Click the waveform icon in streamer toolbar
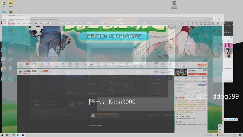This screenshot has height=137, width=243. coord(49,64)
